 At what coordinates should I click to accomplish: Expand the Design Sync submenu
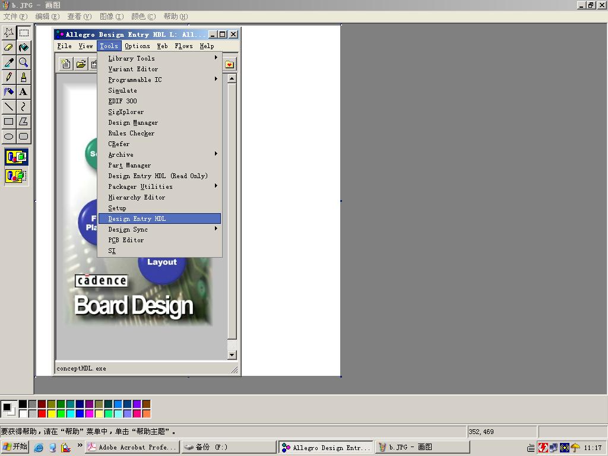[159, 229]
